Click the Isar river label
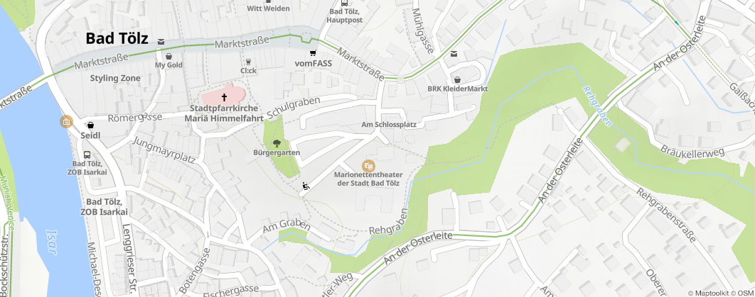The height and width of the screenshot is (297, 755). pos(51,242)
